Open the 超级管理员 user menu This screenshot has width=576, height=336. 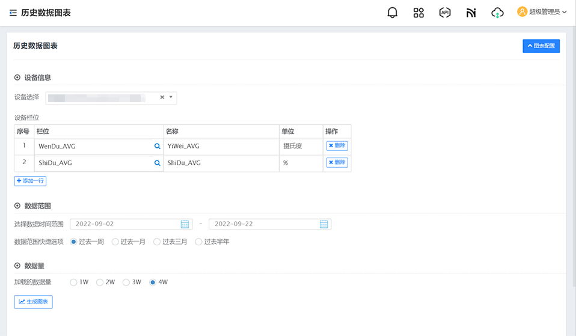(542, 12)
